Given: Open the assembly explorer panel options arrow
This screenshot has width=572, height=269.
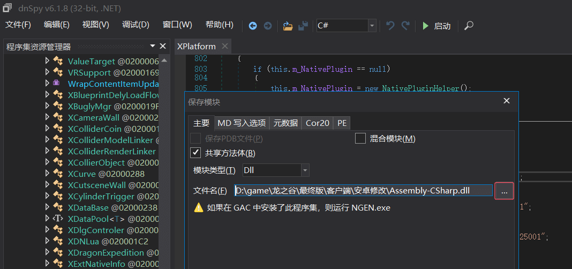Looking at the screenshot, I should pos(153,46).
